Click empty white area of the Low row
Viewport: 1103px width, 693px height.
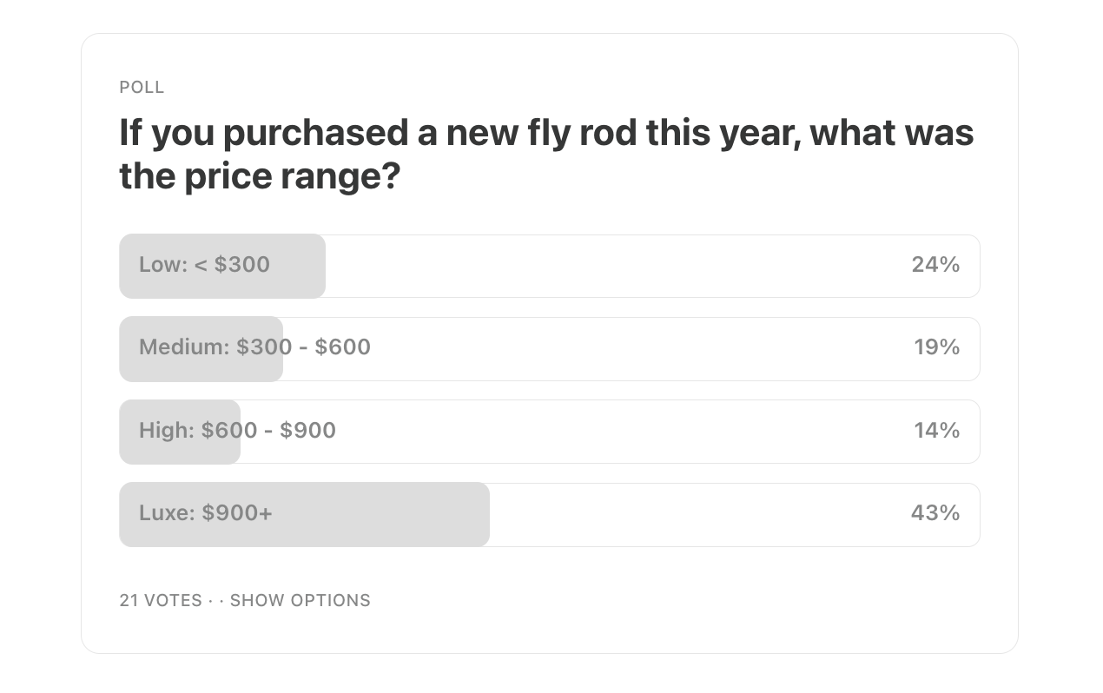coord(608,266)
